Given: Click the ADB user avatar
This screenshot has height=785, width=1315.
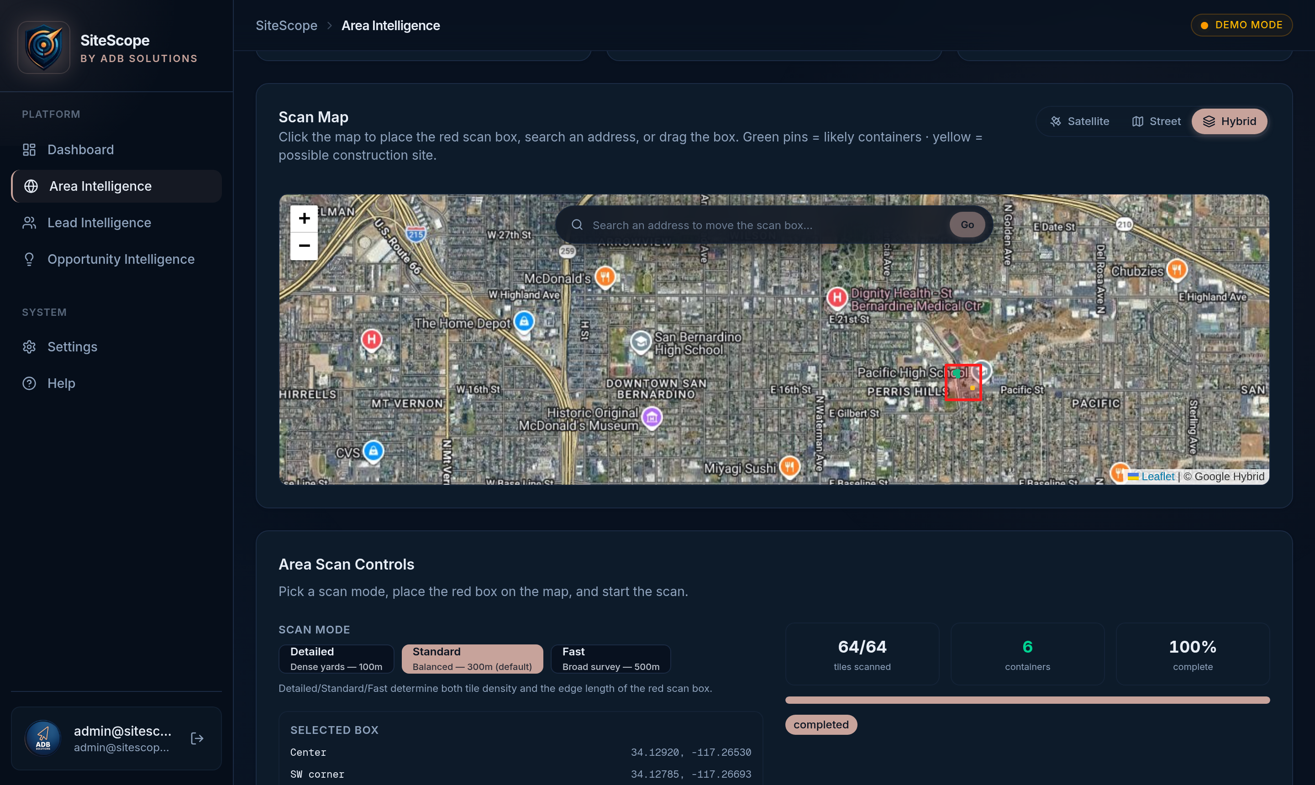Looking at the screenshot, I should [x=43, y=738].
